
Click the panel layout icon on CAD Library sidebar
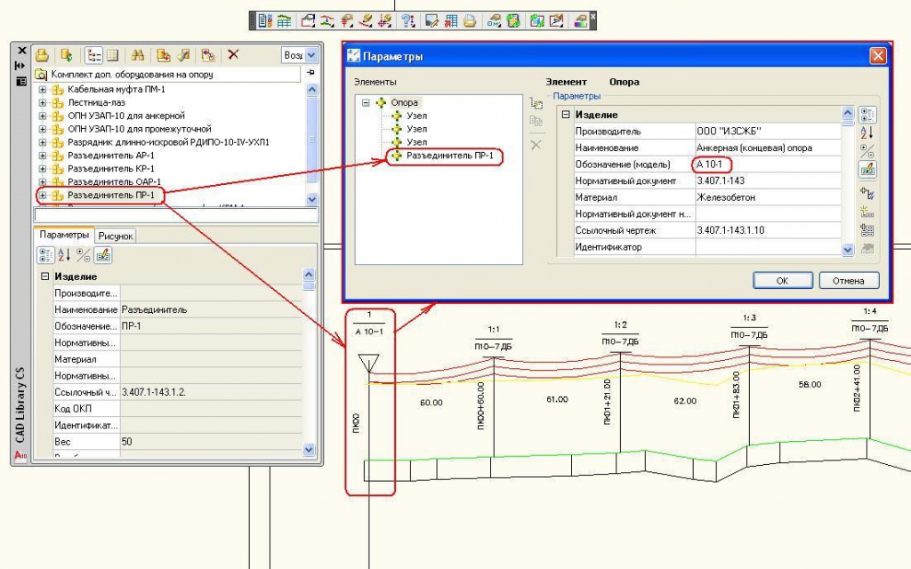21,81
